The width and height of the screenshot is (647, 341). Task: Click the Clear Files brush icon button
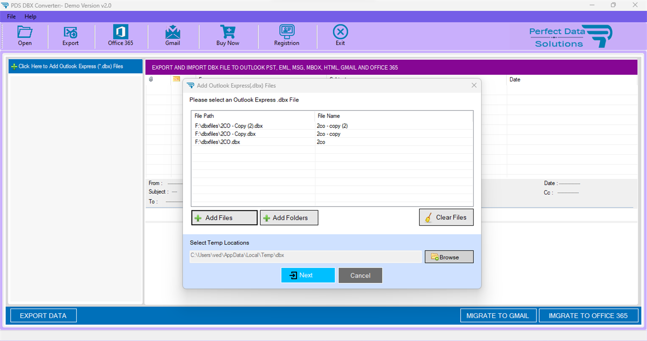[446, 217]
